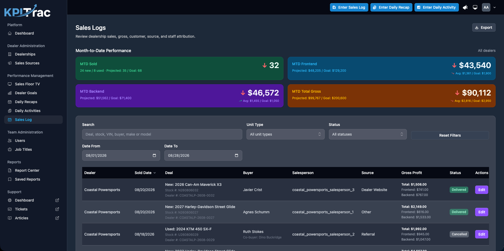This screenshot has height=251, width=504.
Task: Click the "All dealers" text
Action: [487, 51]
